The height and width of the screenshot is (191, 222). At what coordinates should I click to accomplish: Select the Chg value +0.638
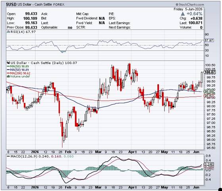tap(196, 18)
